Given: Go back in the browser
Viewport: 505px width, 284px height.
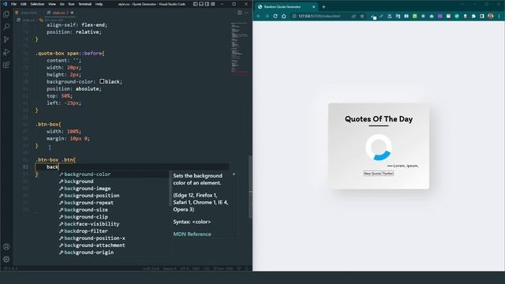Looking at the screenshot, I should [258, 16].
